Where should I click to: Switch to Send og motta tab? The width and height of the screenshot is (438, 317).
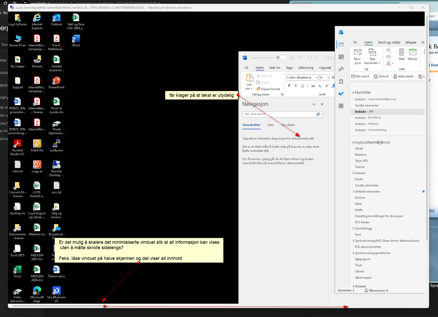389,43
